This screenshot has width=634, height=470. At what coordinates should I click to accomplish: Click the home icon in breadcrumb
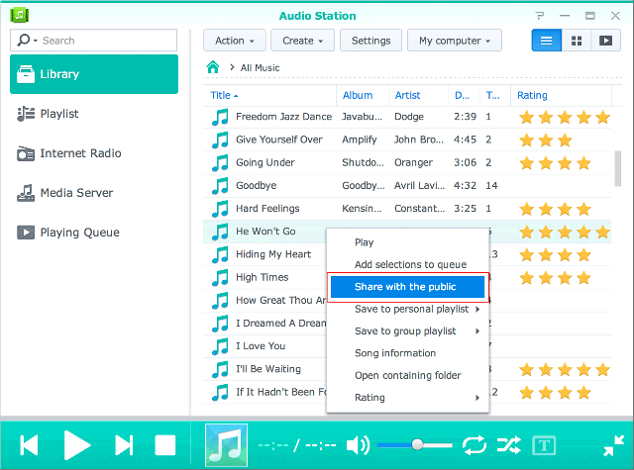(x=213, y=67)
